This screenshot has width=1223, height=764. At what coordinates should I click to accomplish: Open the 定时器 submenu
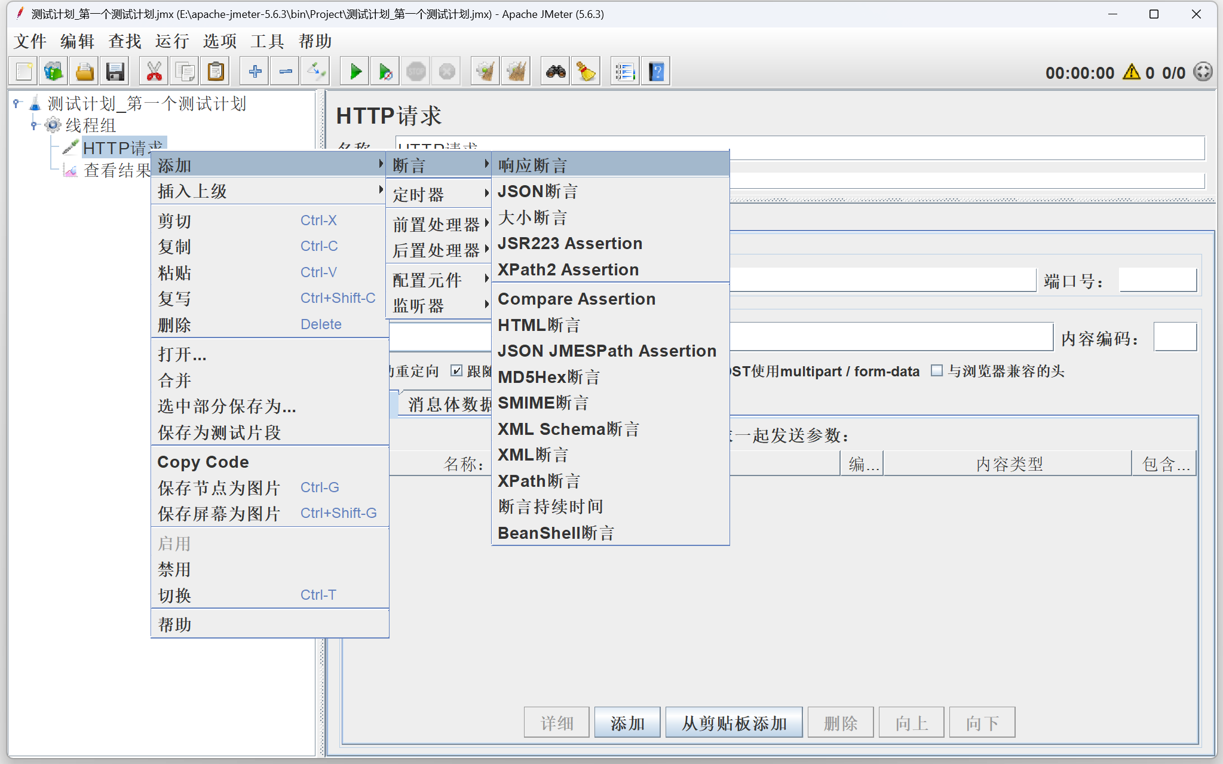coord(439,195)
